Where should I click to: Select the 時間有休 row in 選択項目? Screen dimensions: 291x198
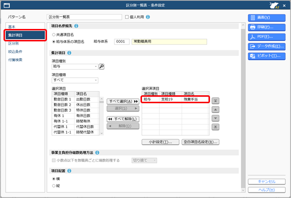pos(75,121)
